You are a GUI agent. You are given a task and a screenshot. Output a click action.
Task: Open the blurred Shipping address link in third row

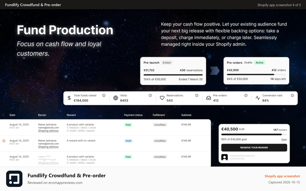48,163
